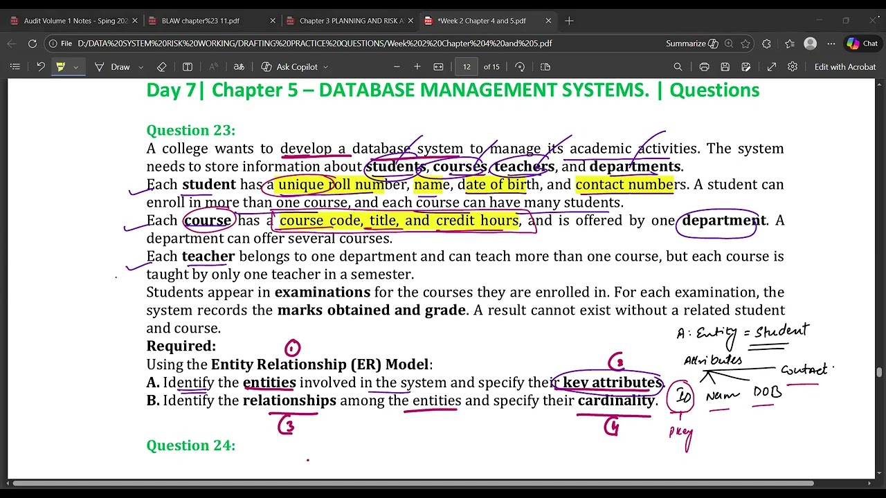The width and height of the screenshot is (886, 498).
Task: Save the PDF file
Action: tap(725, 67)
